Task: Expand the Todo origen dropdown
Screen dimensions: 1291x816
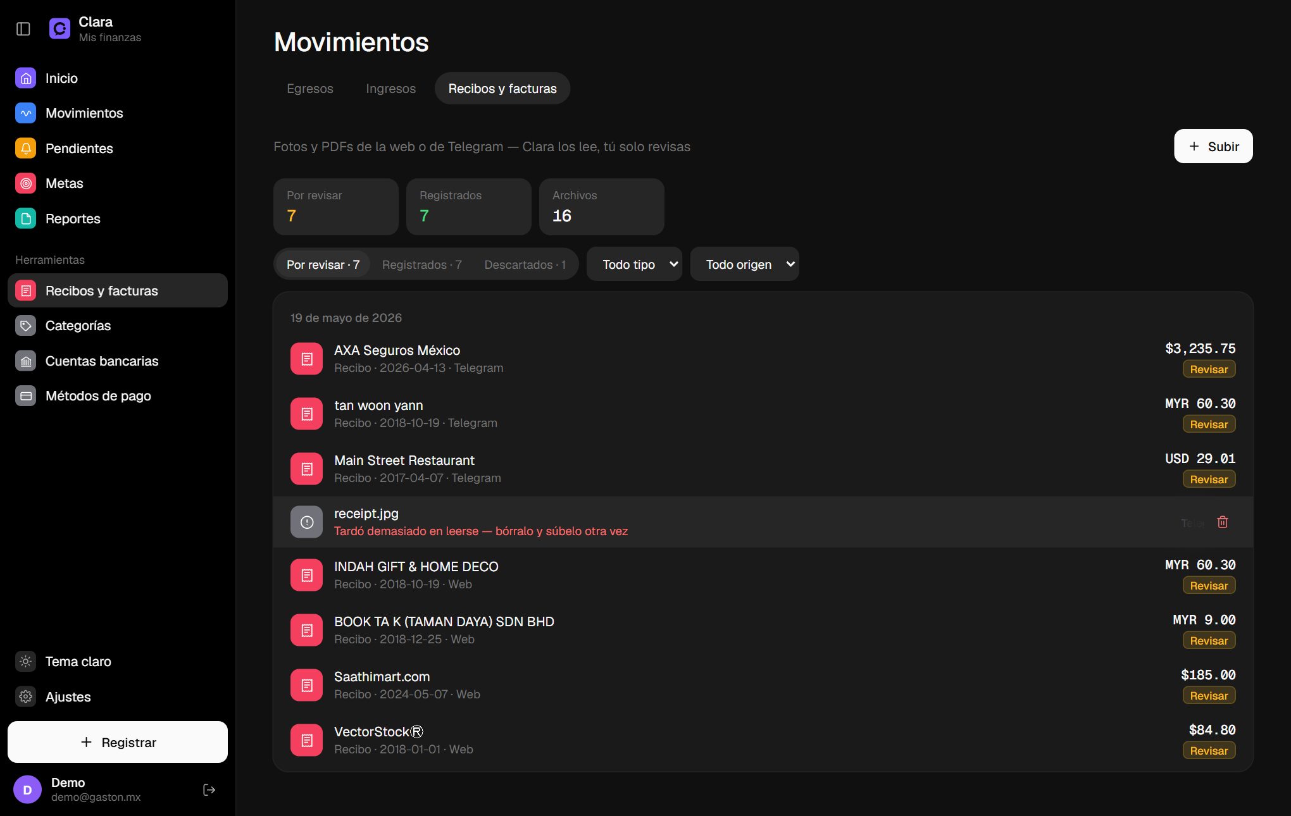Action: point(745,264)
